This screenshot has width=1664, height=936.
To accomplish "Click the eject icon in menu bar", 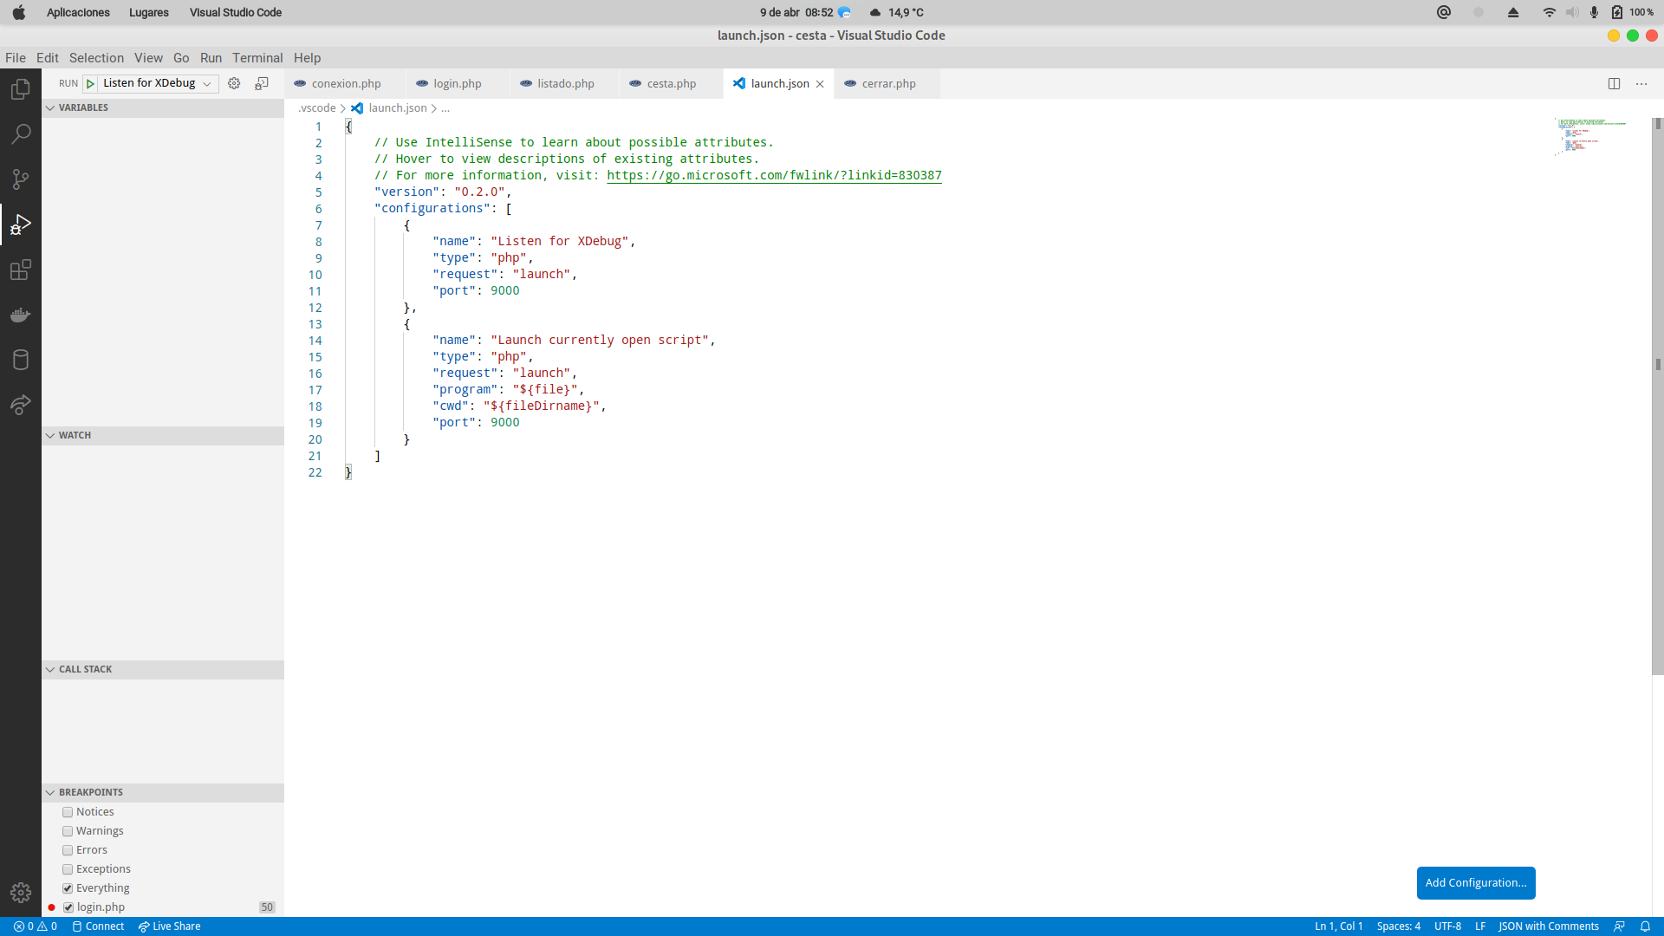I will [1513, 12].
